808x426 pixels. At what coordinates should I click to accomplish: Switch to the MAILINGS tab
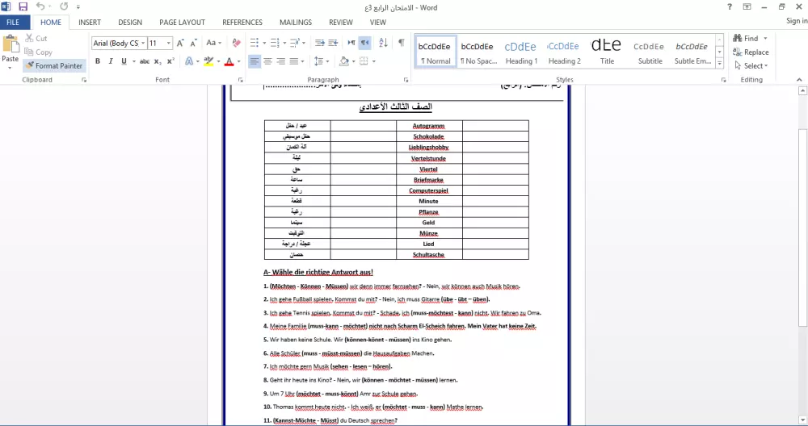[x=295, y=22]
